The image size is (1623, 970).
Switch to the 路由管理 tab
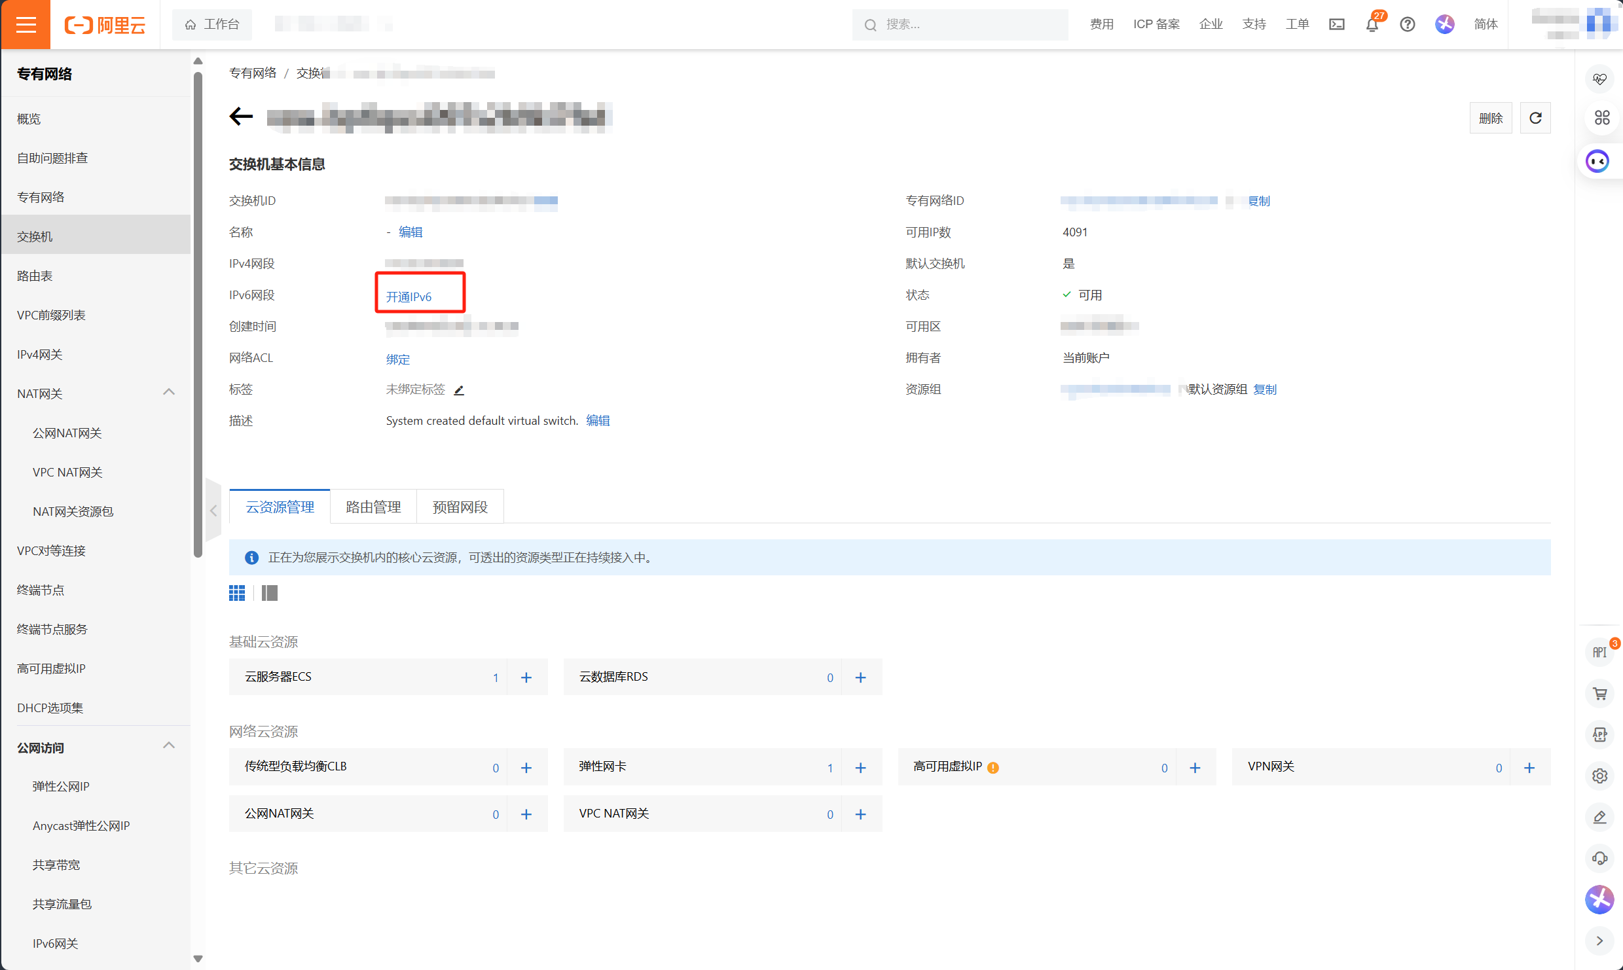pos(373,507)
